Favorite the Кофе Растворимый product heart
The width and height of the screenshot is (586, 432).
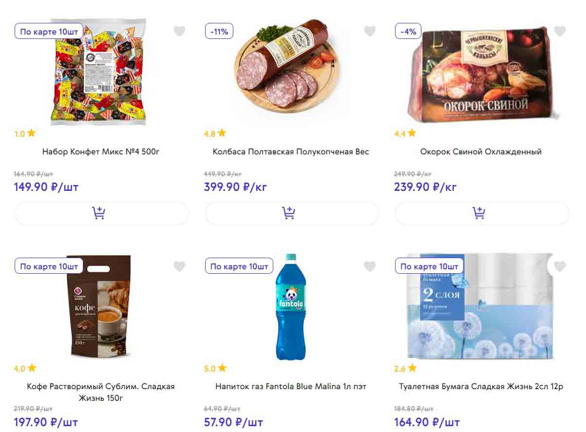180,266
